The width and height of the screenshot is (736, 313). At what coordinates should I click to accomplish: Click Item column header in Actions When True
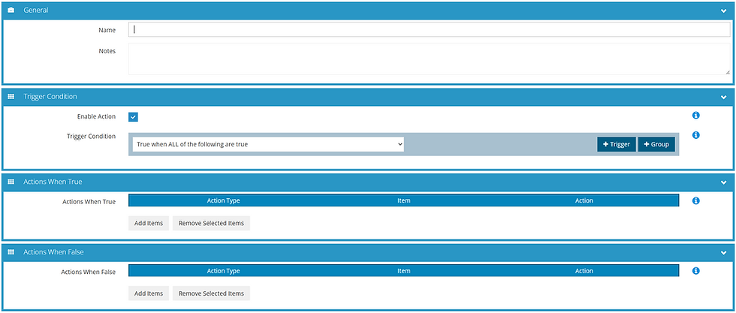click(x=404, y=200)
